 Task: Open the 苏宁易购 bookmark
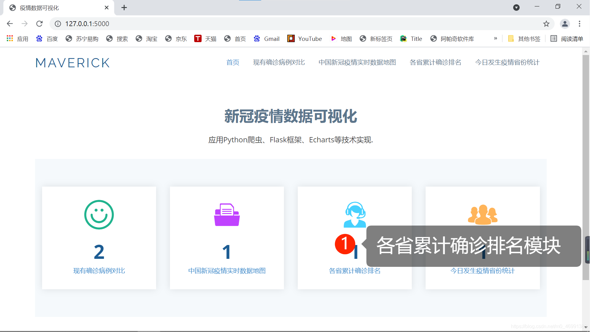click(x=82, y=39)
